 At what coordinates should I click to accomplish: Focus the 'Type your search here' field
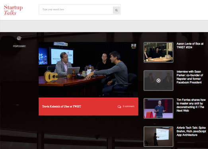pyautogui.click(x=76, y=10)
